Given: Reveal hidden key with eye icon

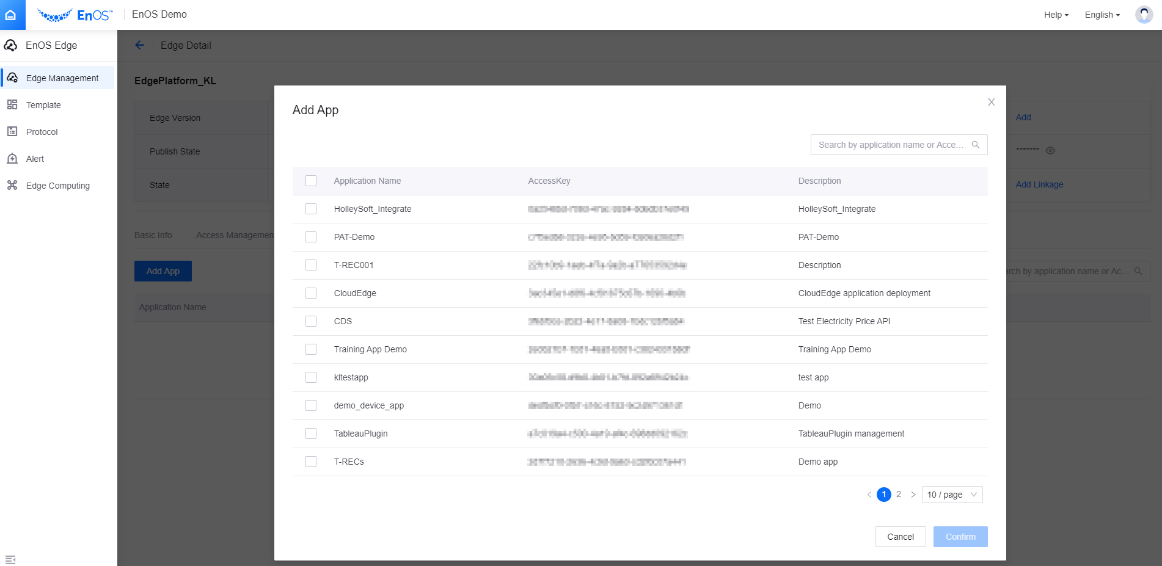Looking at the screenshot, I should (1050, 151).
